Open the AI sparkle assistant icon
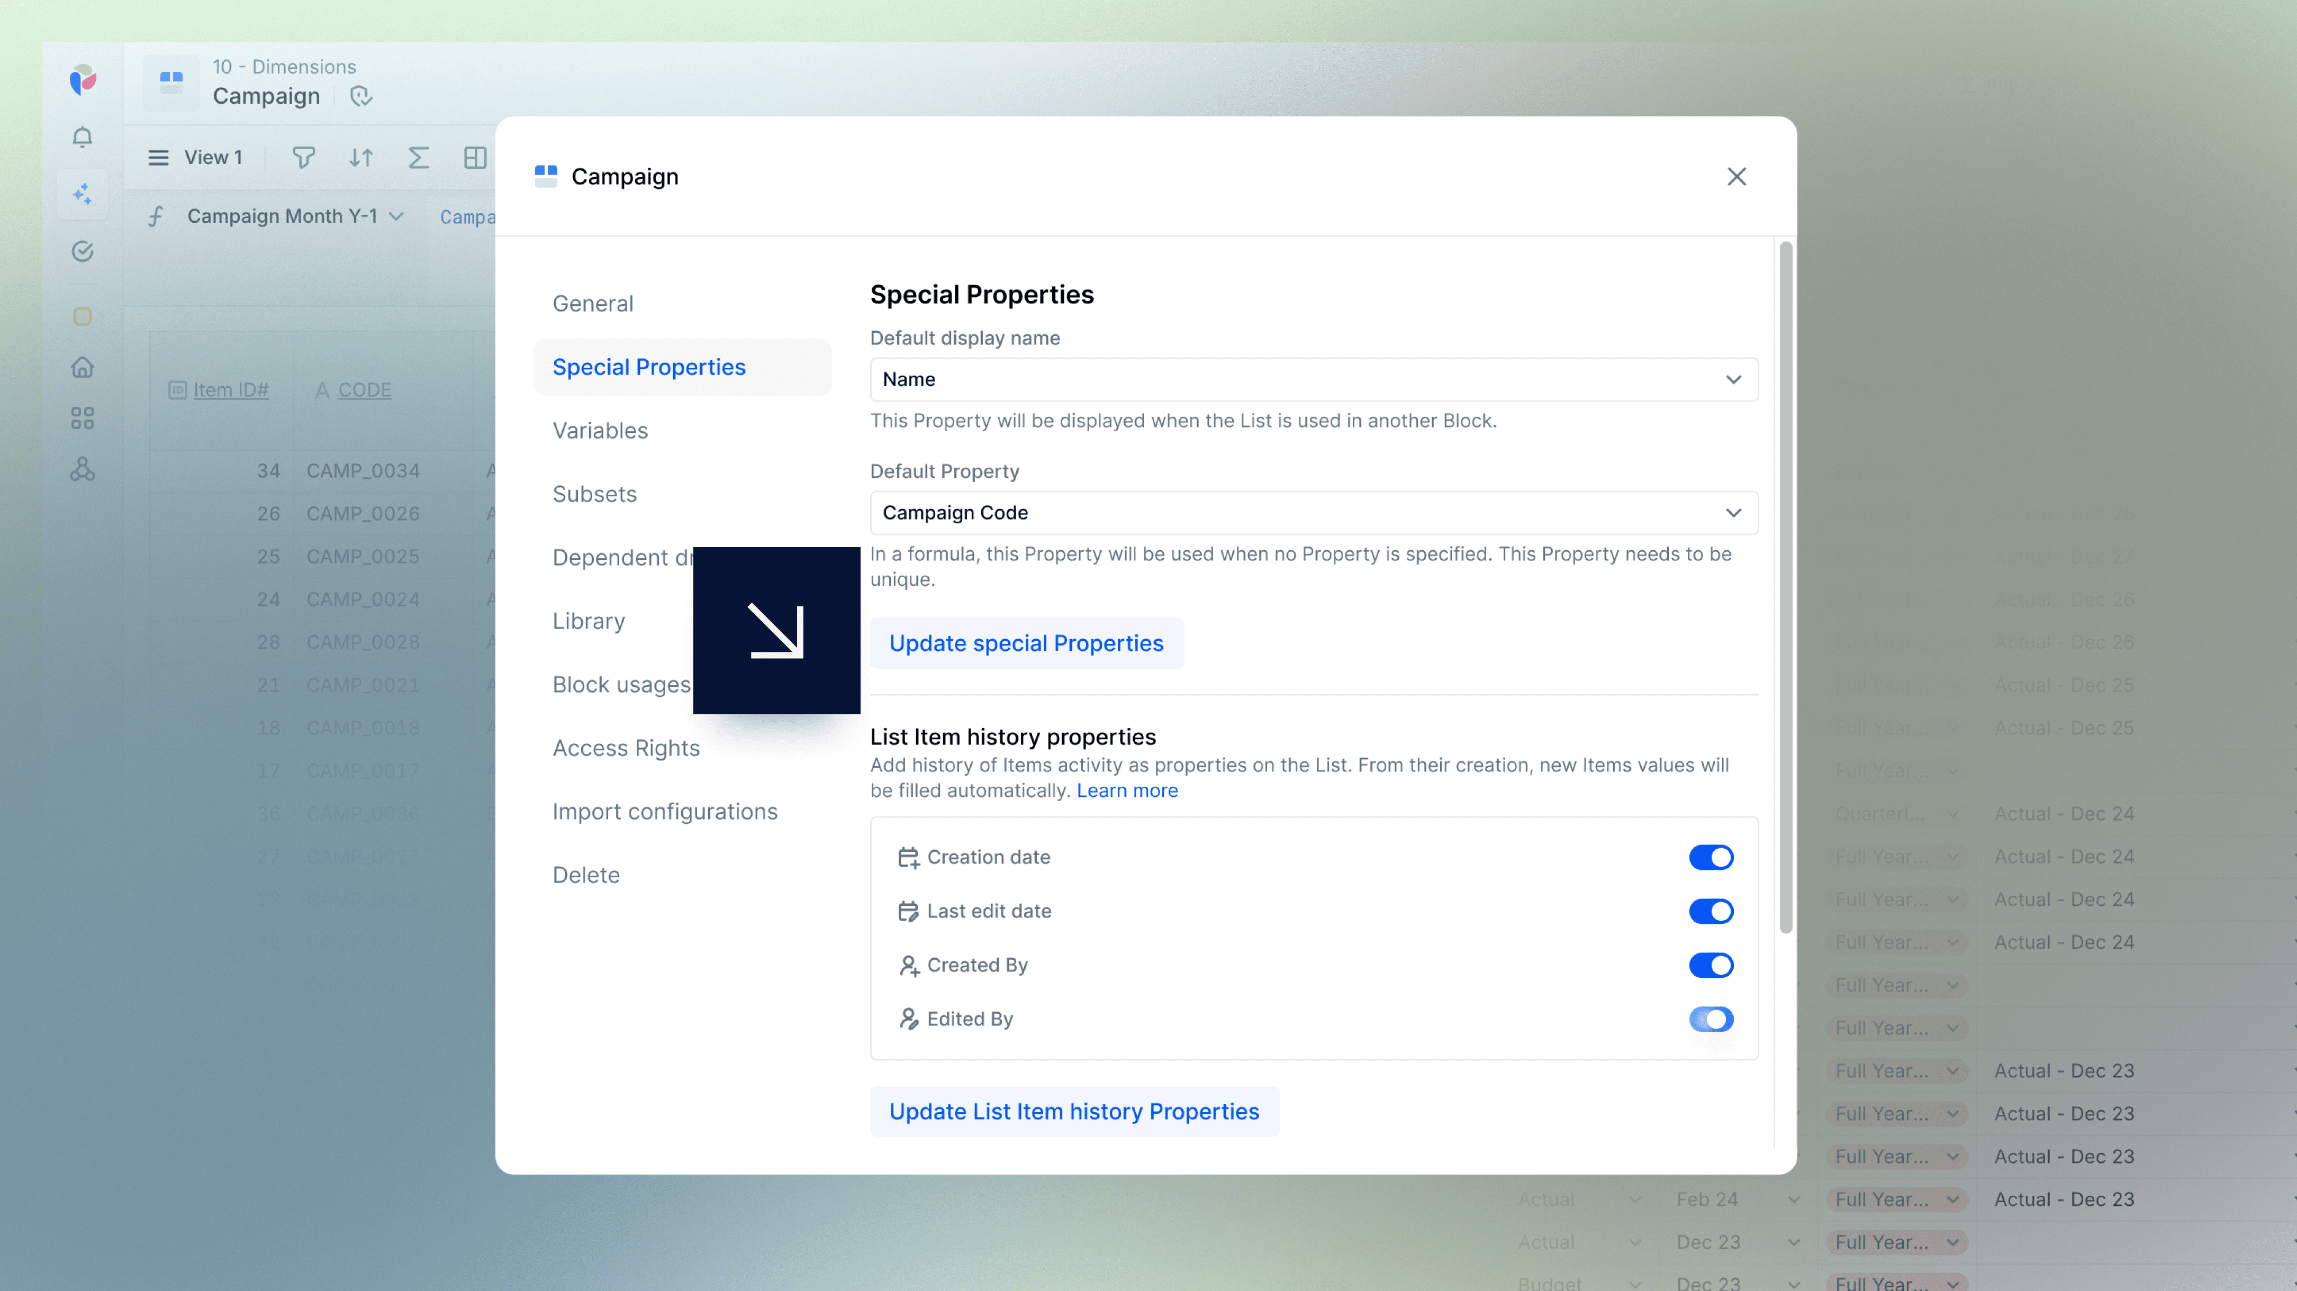 [x=82, y=194]
